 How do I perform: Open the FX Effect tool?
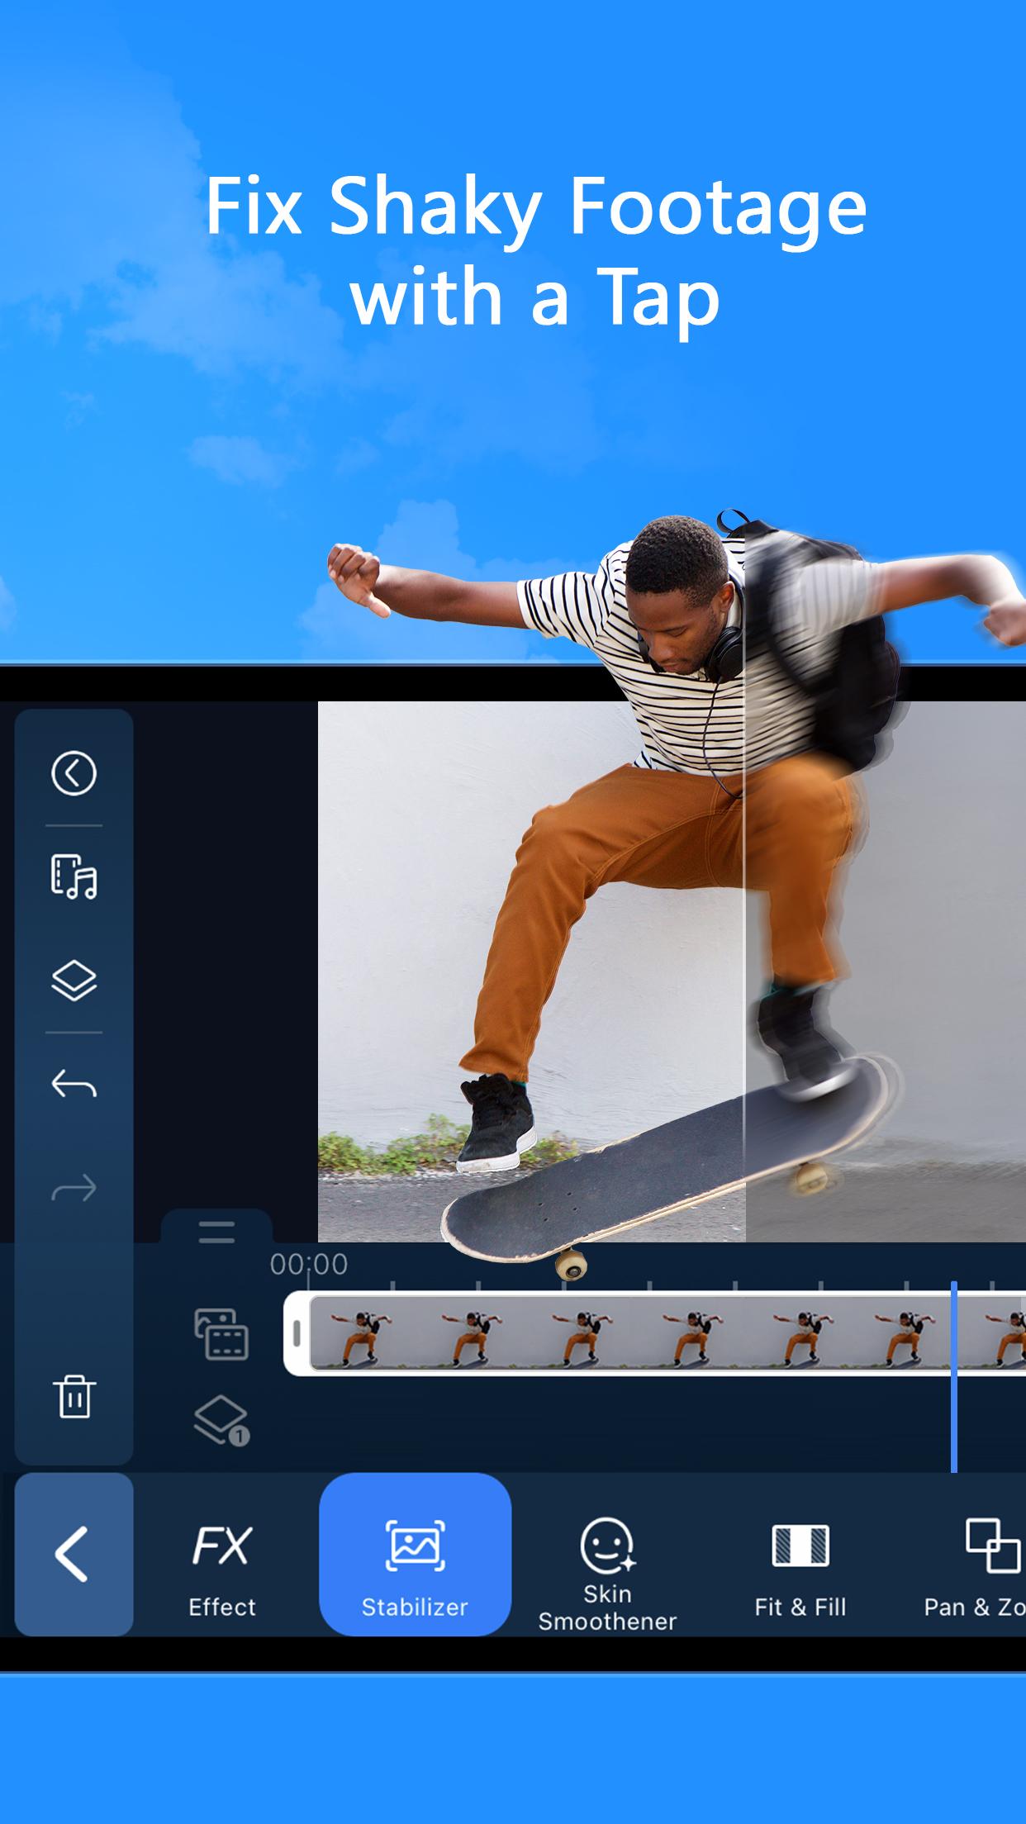221,1570
